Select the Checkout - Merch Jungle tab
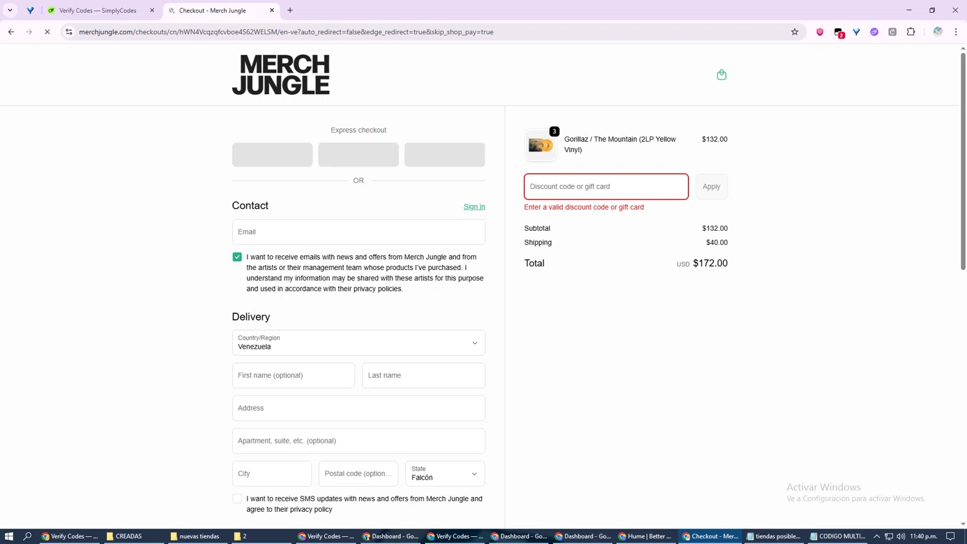Image resolution: width=967 pixels, height=544 pixels. click(x=212, y=10)
